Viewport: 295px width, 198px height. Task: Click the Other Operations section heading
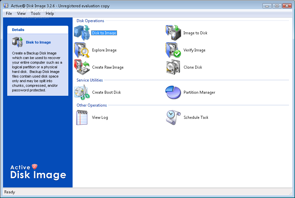[x=91, y=105]
